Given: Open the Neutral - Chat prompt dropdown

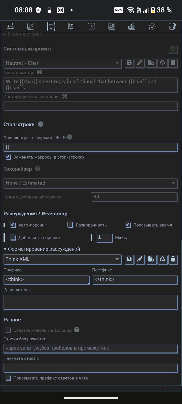Looking at the screenshot, I should tap(62, 63).
